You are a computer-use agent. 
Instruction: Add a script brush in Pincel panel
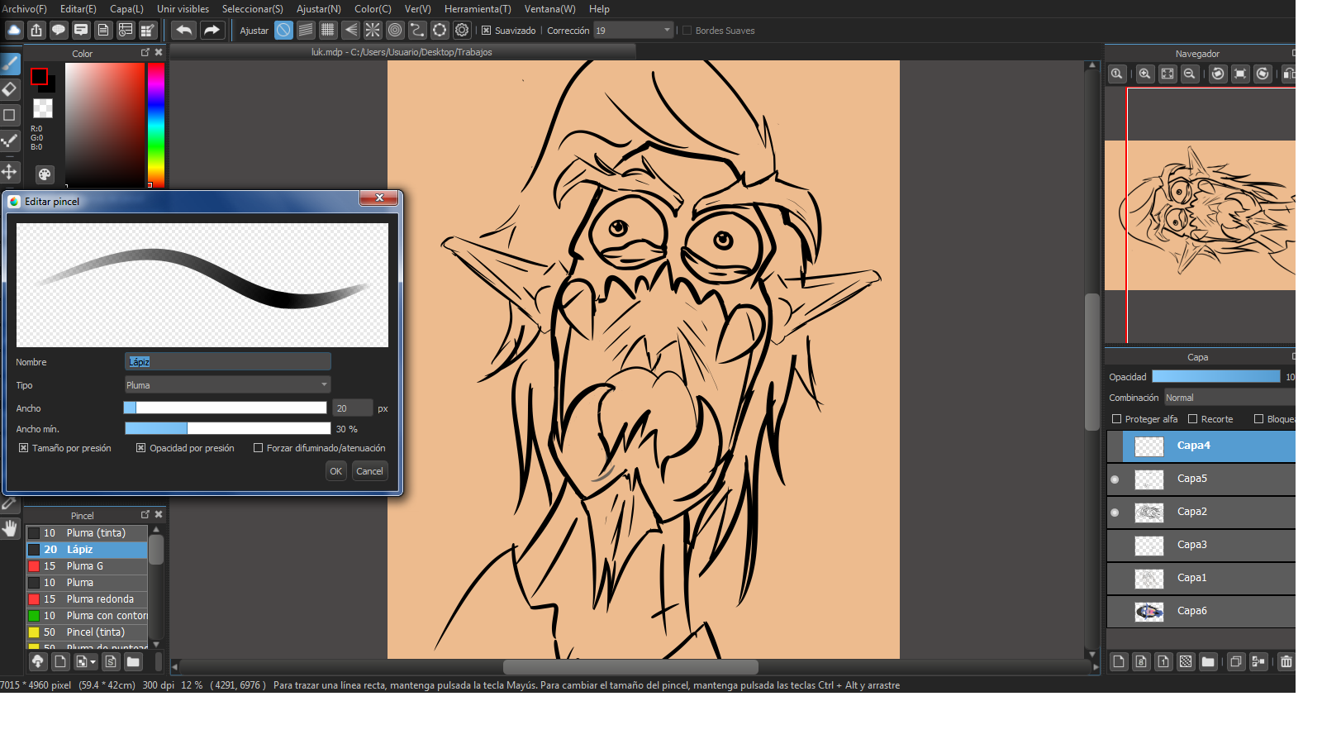(111, 661)
